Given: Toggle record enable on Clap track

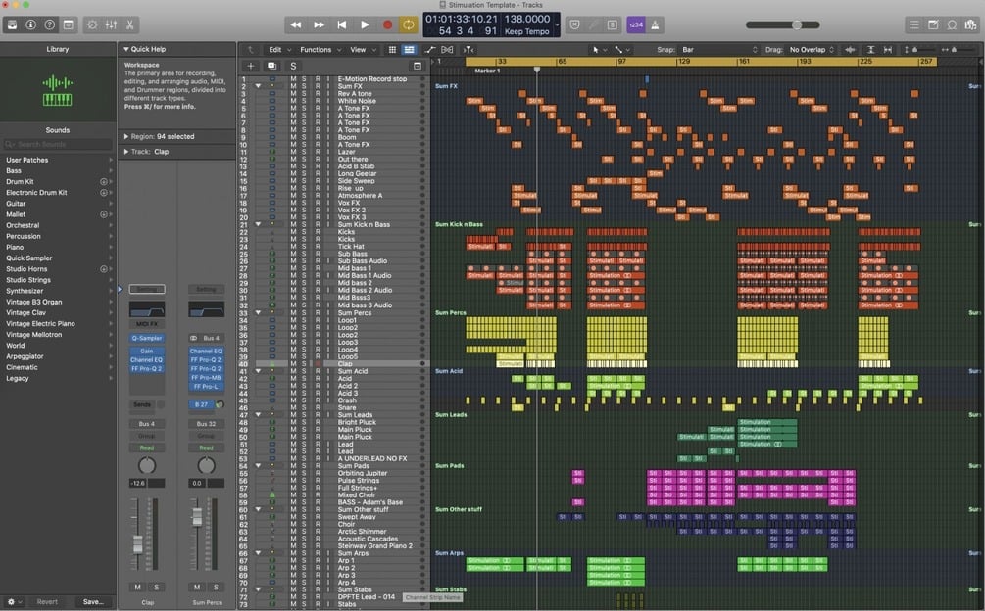Looking at the screenshot, I should (x=318, y=364).
